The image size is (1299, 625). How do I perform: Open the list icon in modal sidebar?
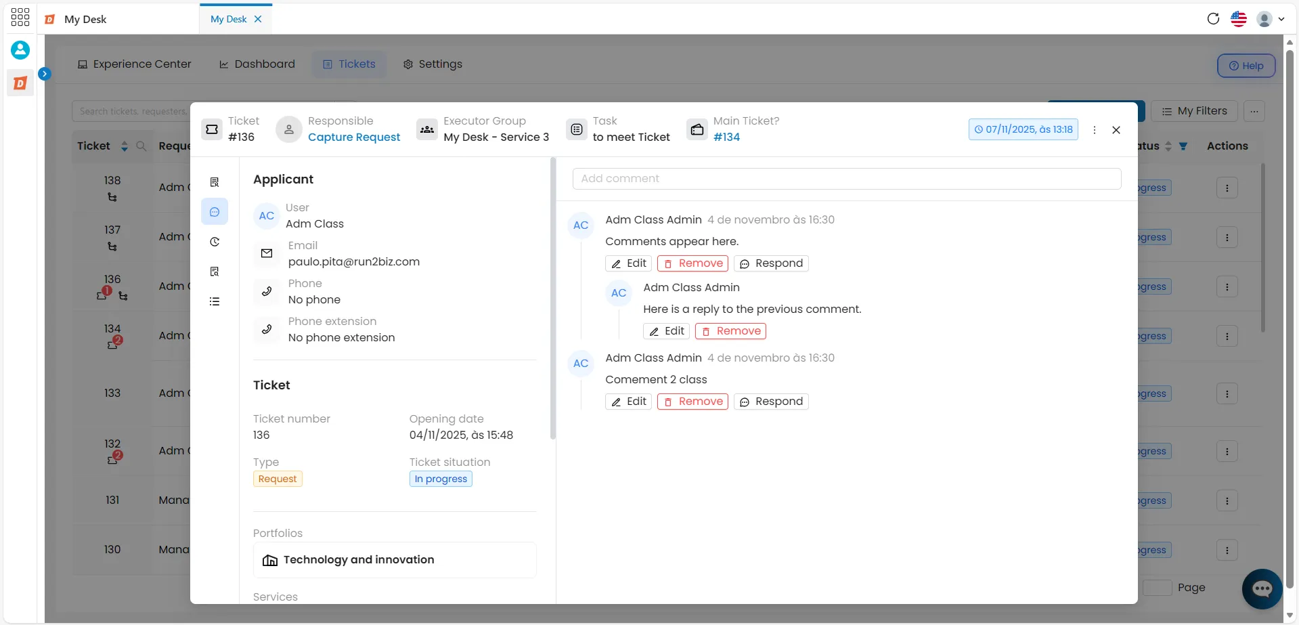[x=215, y=301]
